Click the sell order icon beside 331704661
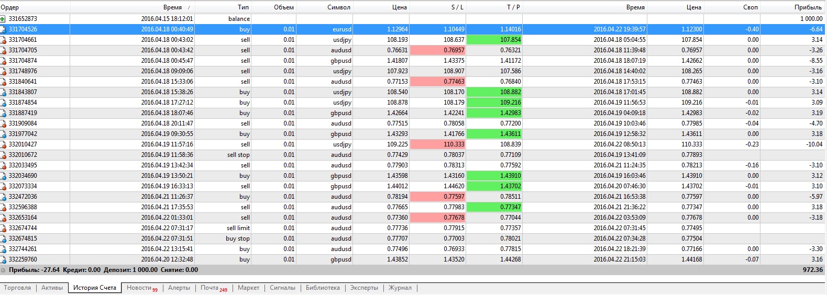 [3, 40]
